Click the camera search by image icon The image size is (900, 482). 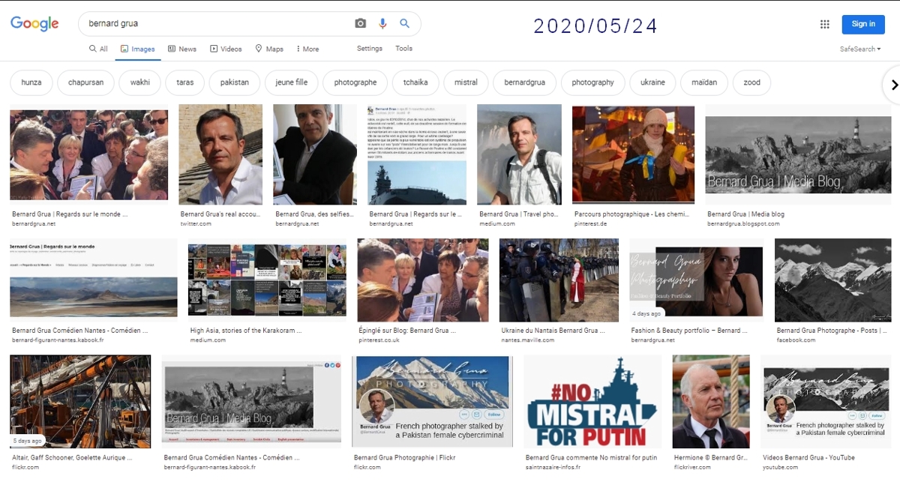(361, 24)
